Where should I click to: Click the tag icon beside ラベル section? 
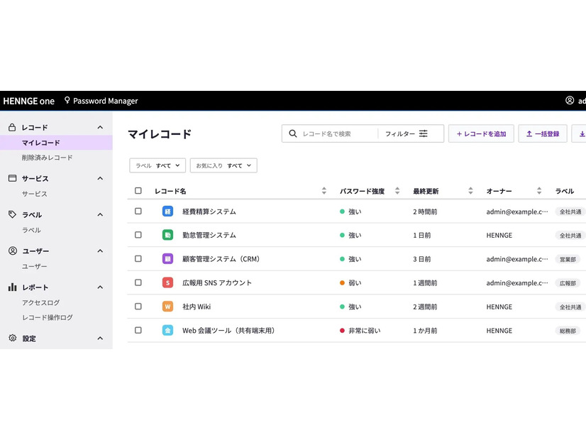12,214
